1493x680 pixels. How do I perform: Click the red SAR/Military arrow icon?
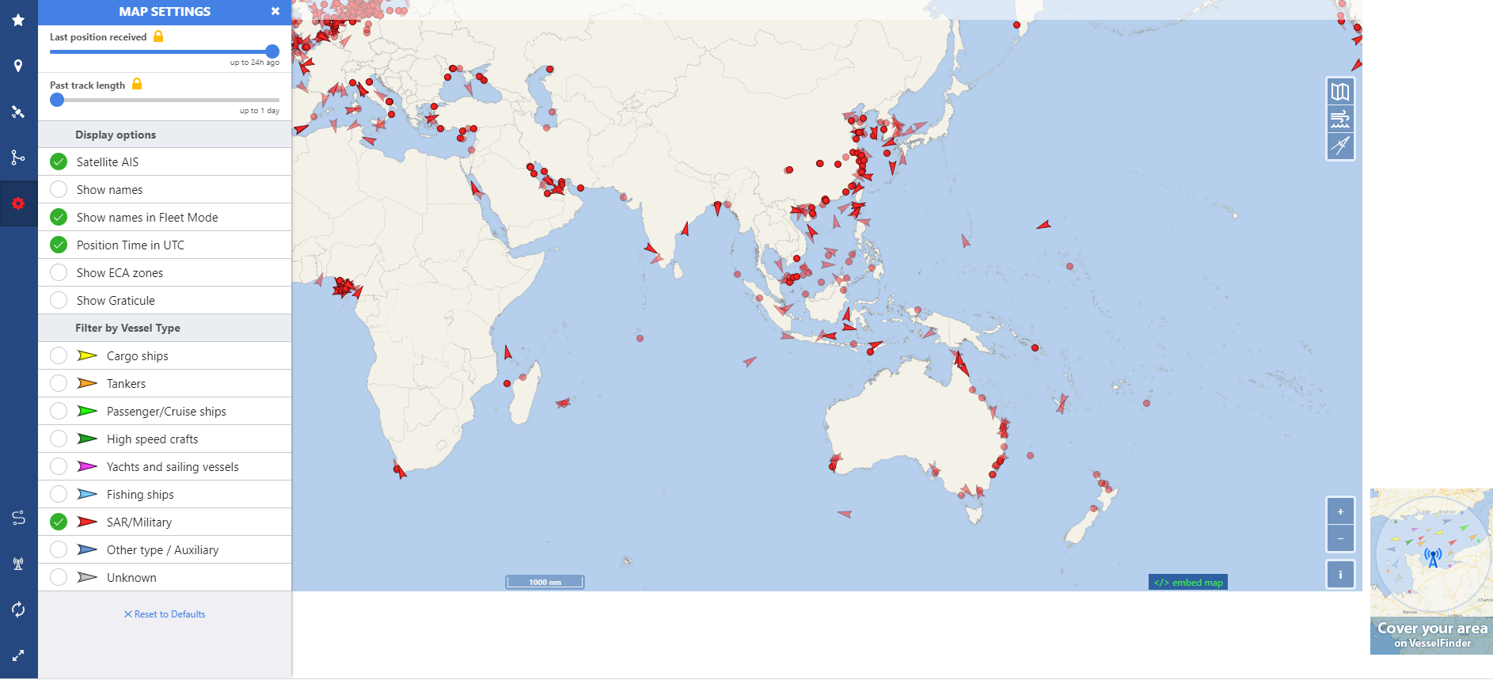pos(87,522)
